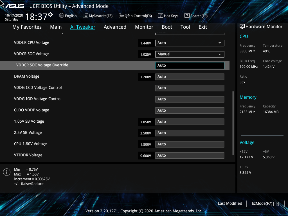The height and width of the screenshot is (216, 288).
Task: Click VDDG CCD Voltage Control field
Action: coord(190,88)
